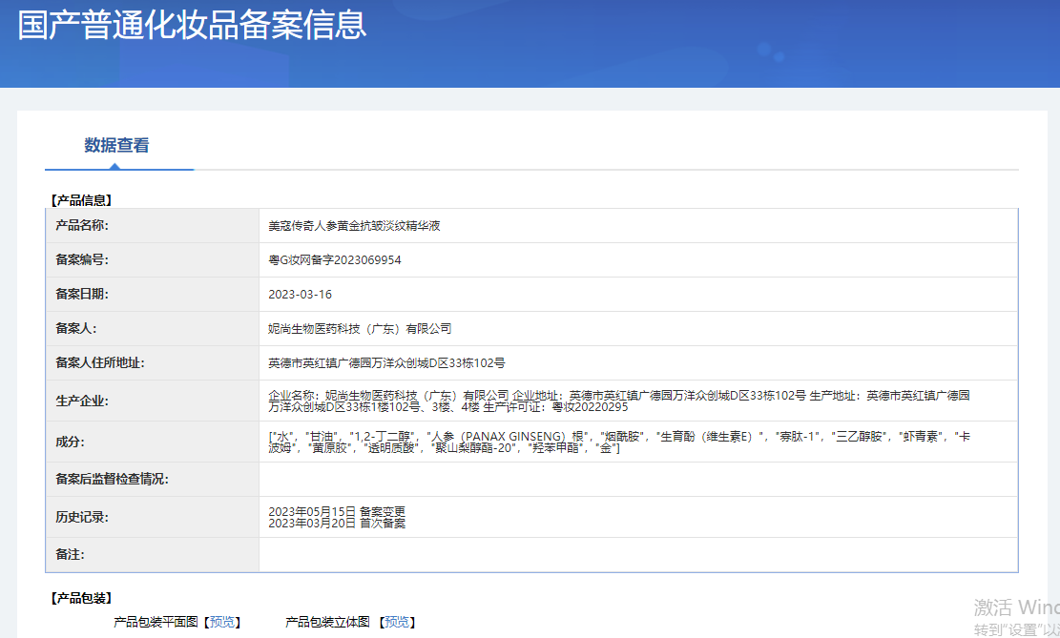Select the 生产企业 details text with 粤妆20220295
This screenshot has height=638, width=1060.
pos(619,401)
